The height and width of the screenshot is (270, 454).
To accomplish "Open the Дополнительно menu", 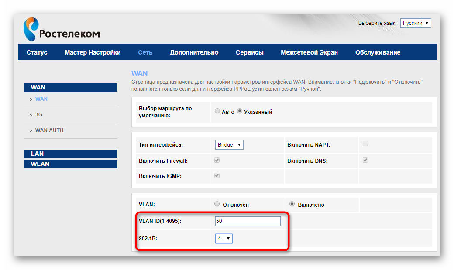I will click(x=194, y=52).
